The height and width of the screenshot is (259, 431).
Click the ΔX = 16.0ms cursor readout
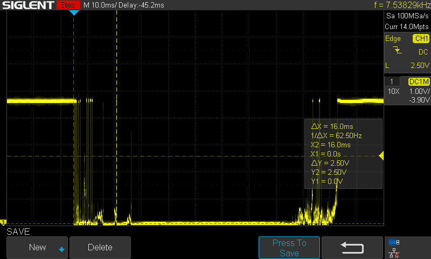(x=332, y=126)
